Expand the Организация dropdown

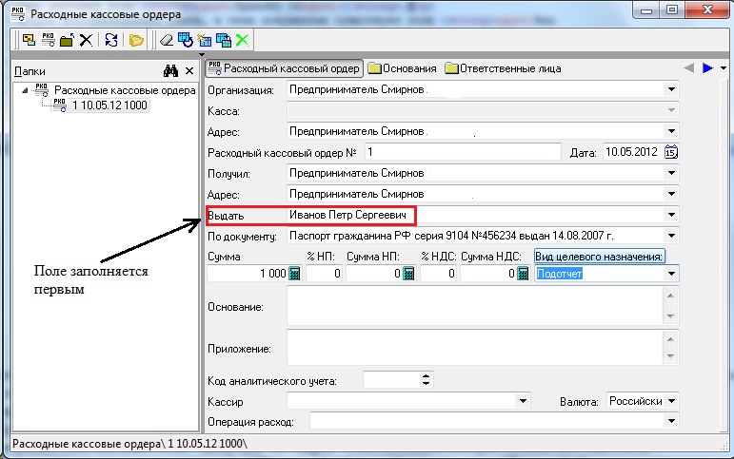coord(671,89)
